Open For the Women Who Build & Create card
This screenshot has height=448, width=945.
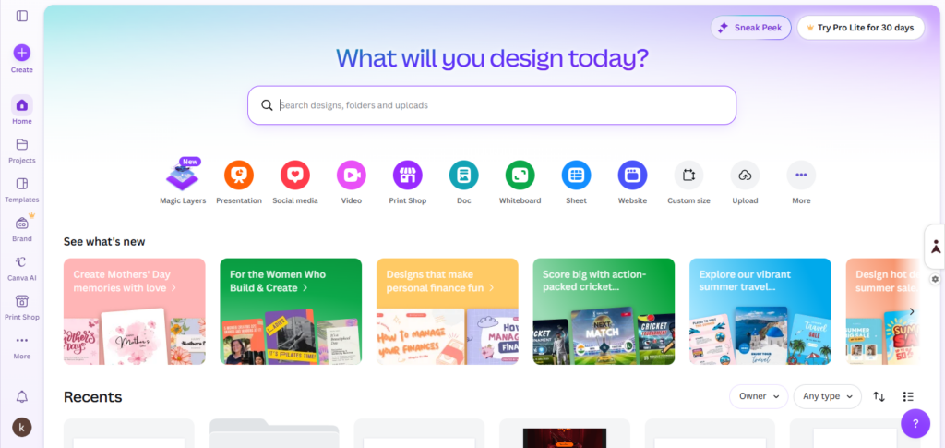tap(291, 311)
